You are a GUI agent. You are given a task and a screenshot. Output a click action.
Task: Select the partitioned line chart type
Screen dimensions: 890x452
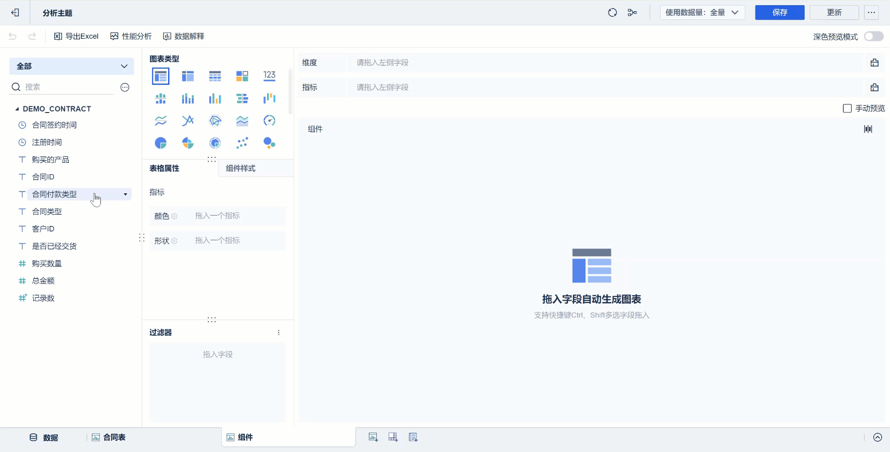[161, 121]
